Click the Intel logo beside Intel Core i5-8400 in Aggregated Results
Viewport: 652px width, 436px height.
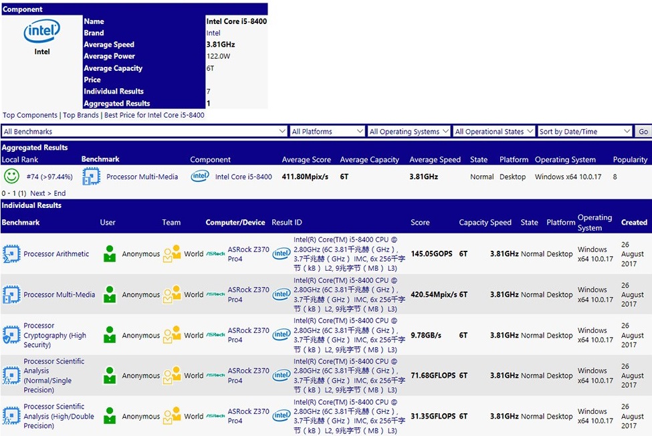pos(200,177)
